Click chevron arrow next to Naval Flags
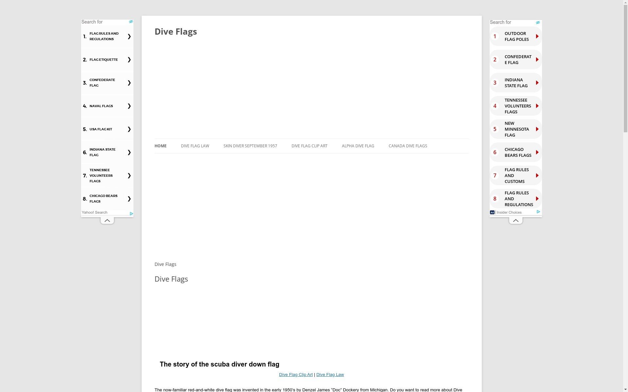The image size is (628, 392). pyautogui.click(x=129, y=106)
